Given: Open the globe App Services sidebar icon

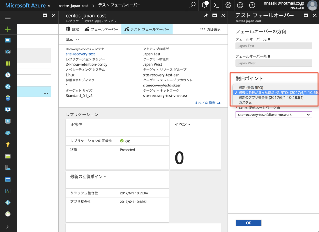Looking at the screenshot, I should click(8, 86).
